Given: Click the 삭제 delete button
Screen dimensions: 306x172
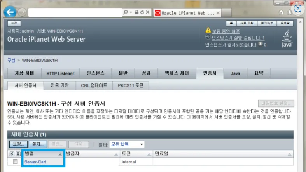Looking at the screenshot, I should [x=79, y=144].
